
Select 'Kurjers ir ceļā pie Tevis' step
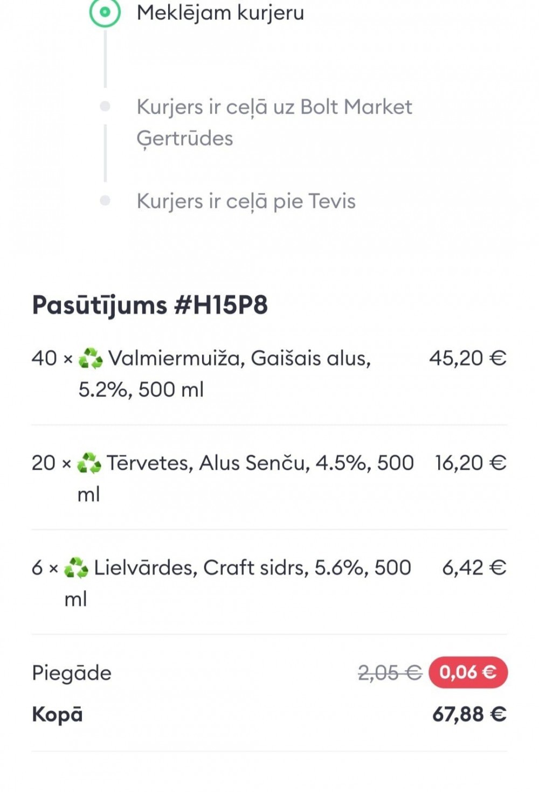246,202
